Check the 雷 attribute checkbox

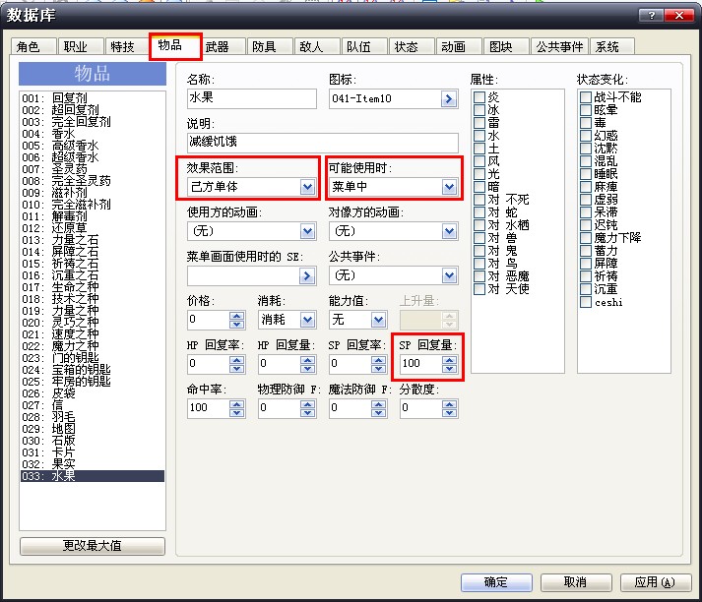[479, 123]
